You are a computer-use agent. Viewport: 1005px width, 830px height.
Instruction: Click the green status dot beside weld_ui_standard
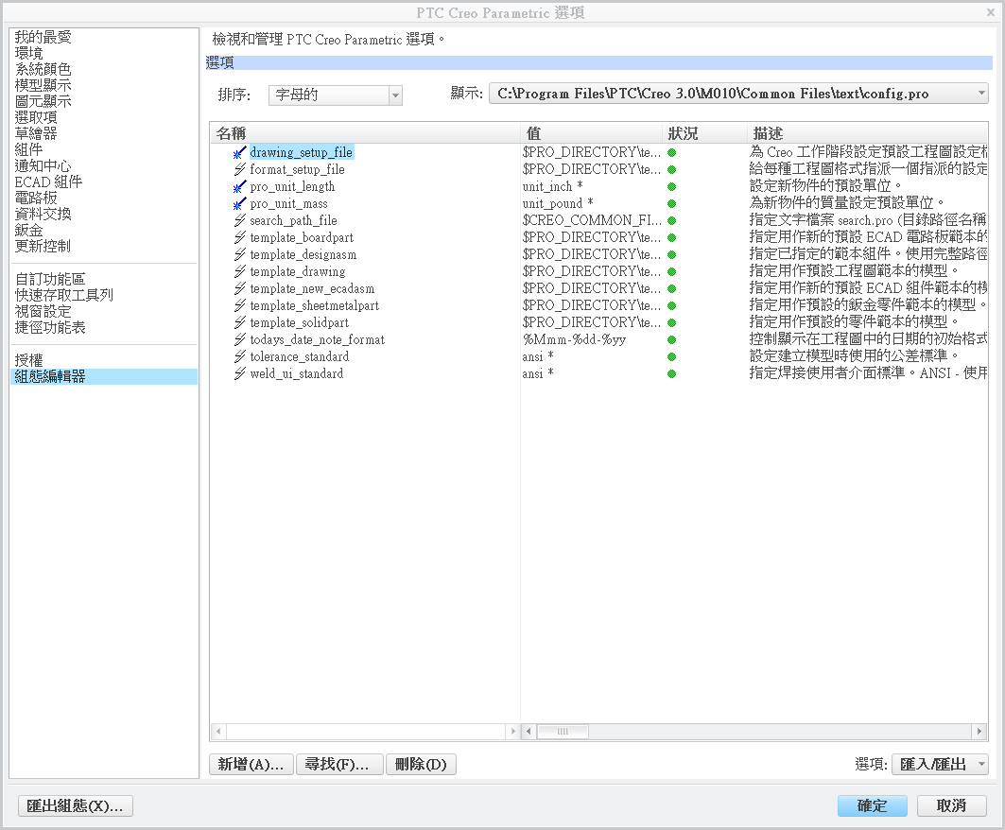click(671, 374)
